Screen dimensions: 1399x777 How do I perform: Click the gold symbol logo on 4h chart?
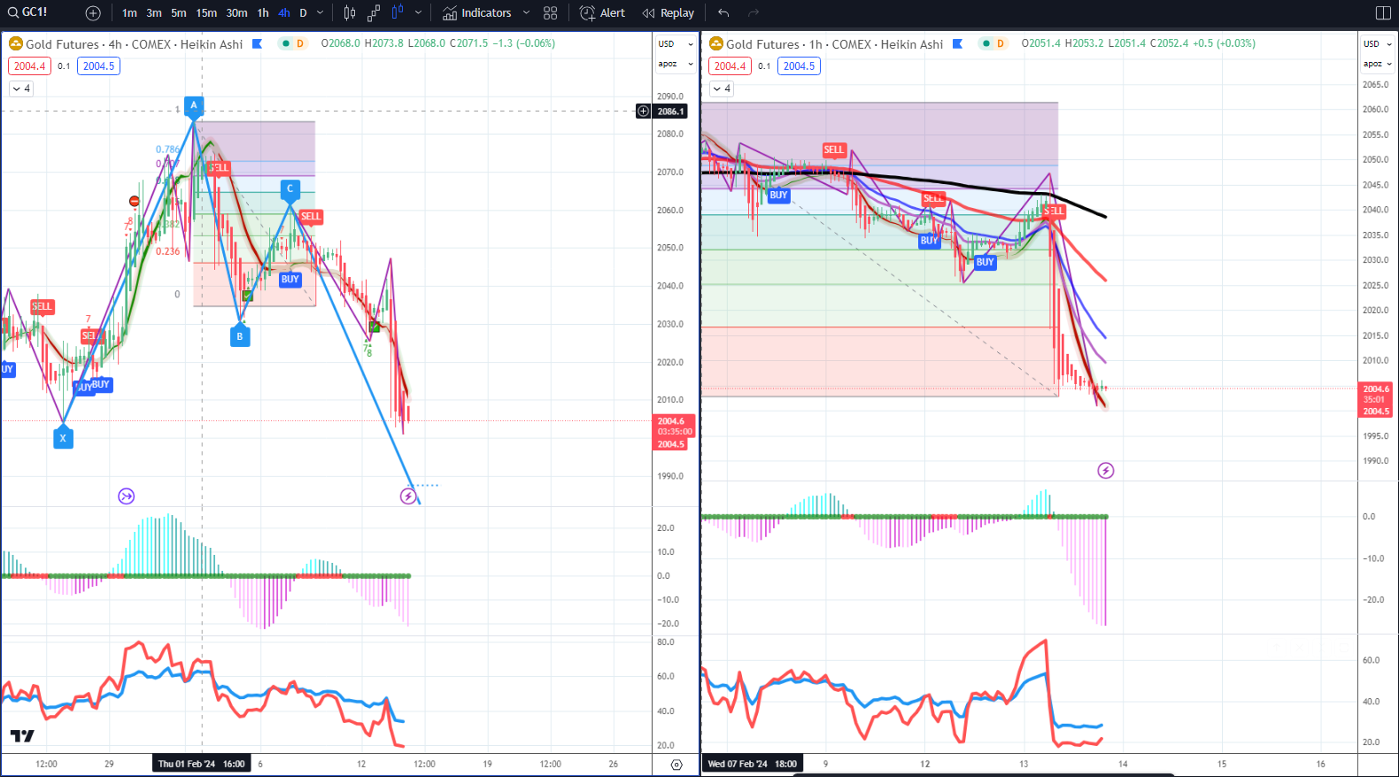[15, 43]
